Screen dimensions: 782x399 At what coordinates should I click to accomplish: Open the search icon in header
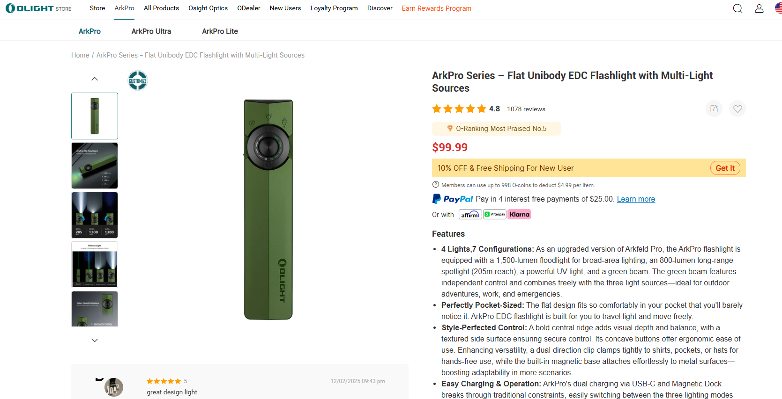pyautogui.click(x=737, y=8)
